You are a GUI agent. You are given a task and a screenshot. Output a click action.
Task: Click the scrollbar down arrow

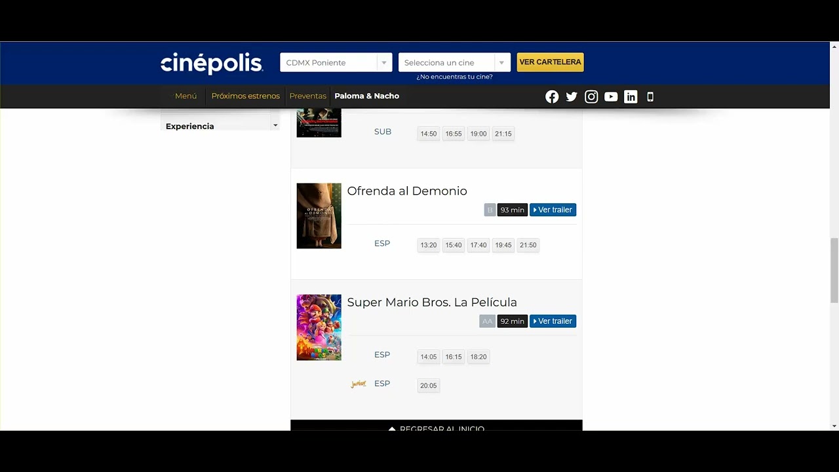(834, 426)
